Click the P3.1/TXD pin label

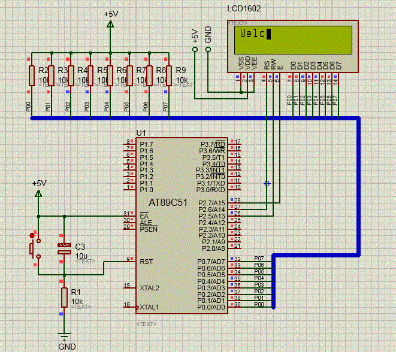211,183
